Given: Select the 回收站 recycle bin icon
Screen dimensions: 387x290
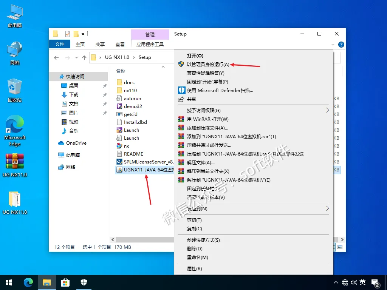Looking at the screenshot, I should coord(15,91).
